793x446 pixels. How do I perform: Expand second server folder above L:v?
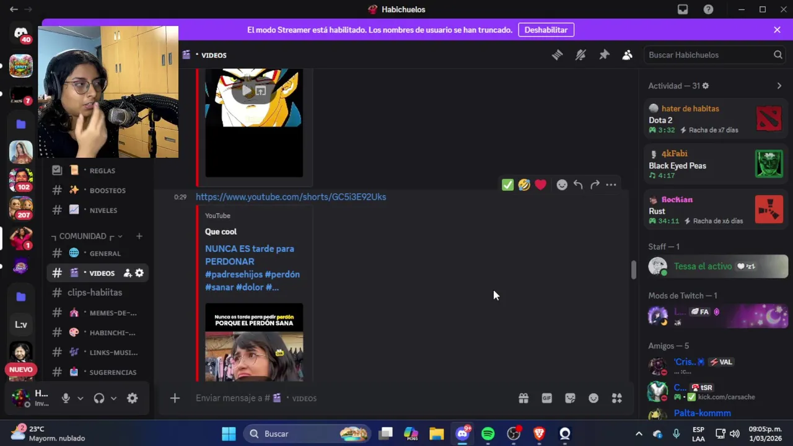(x=21, y=296)
